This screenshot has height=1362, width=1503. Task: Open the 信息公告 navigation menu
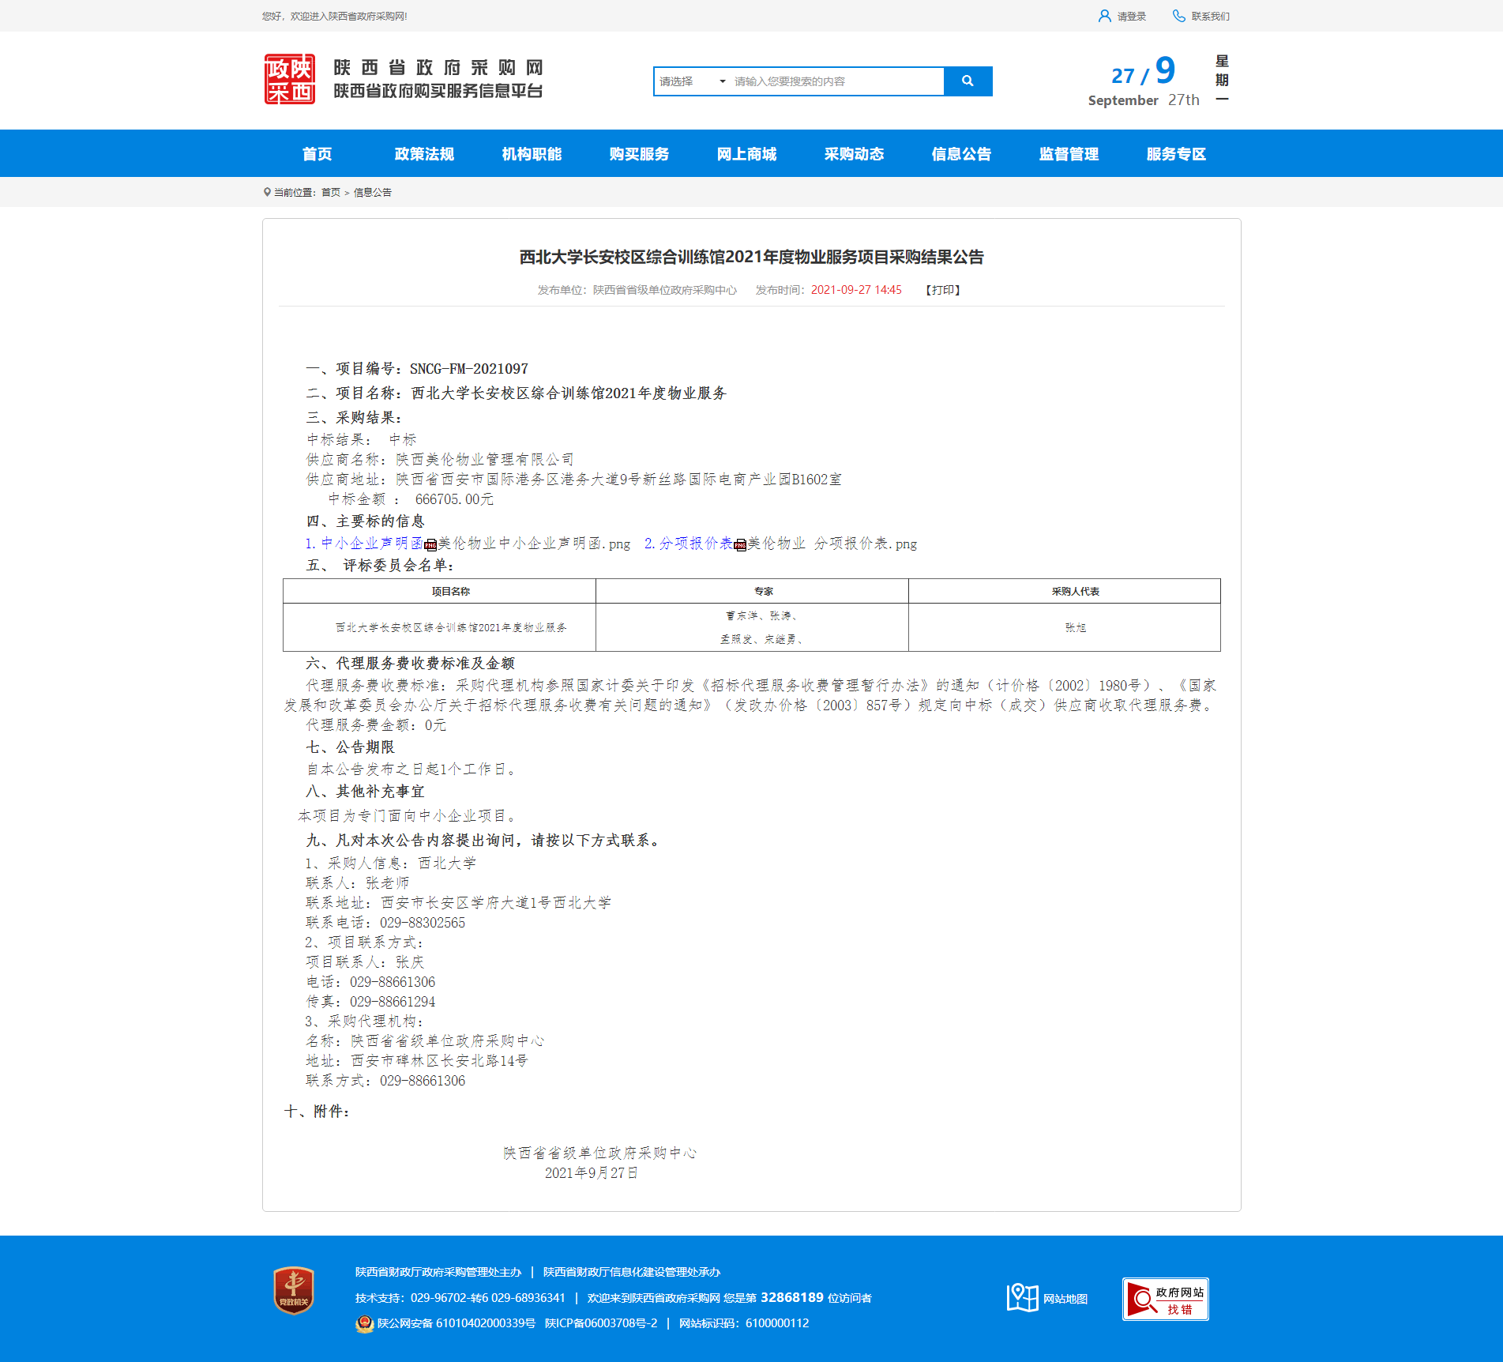[961, 154]
